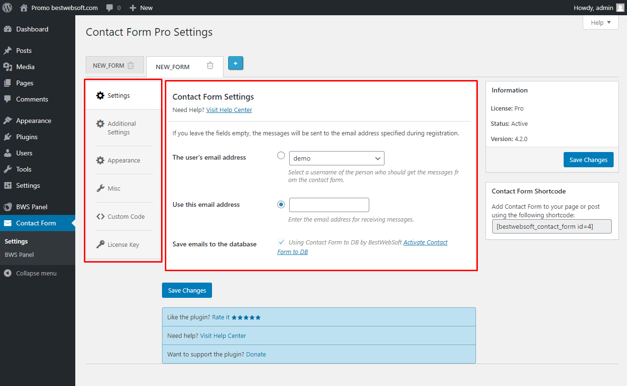Click the wrench icon beside Misc
Screen dimensions: 627x386
click(x=100, y=188)
